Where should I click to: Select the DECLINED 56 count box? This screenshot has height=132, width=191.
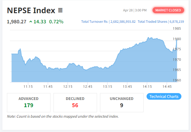(x=75, y=103)
